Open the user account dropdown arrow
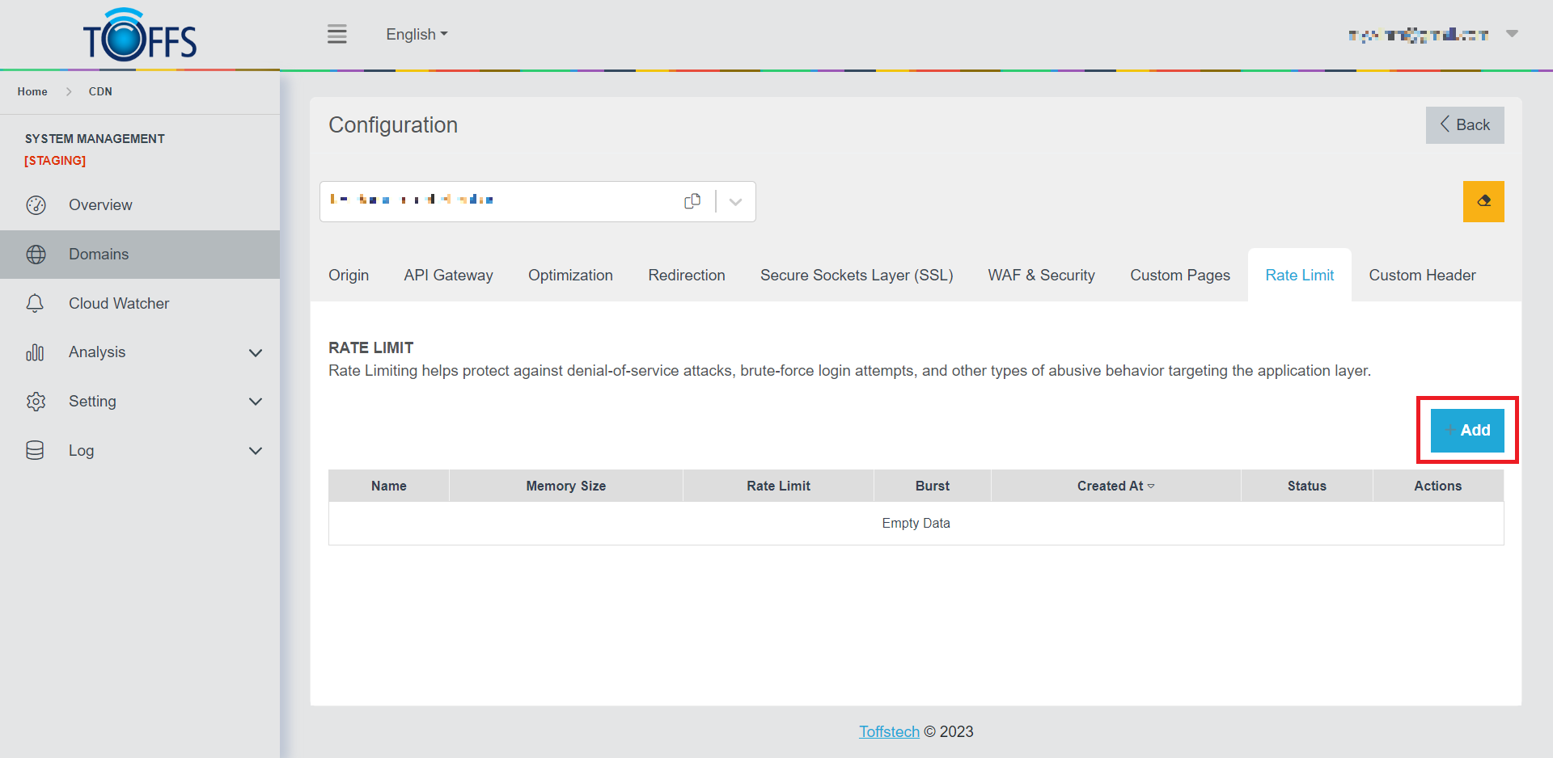The image size is (1553, 758). 1512,34
